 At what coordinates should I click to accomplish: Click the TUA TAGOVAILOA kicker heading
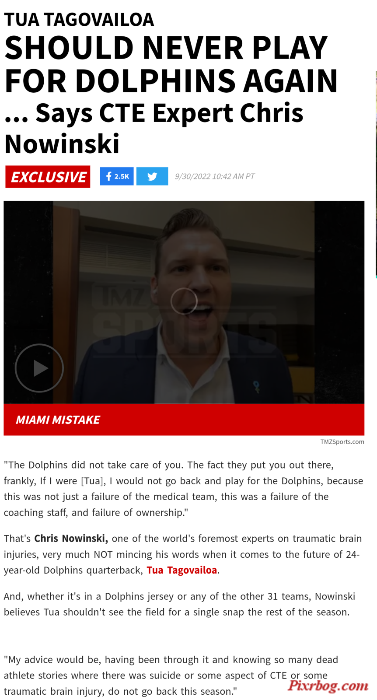tap(79, 20)
